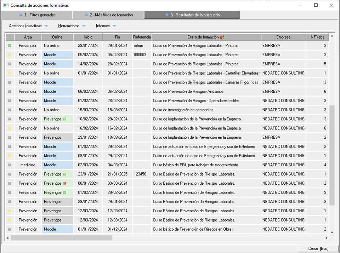This screenshot has width=340, height=253.
Task: Click the vertical scrollbar down arrow
Action: click(x=332, y=232)
